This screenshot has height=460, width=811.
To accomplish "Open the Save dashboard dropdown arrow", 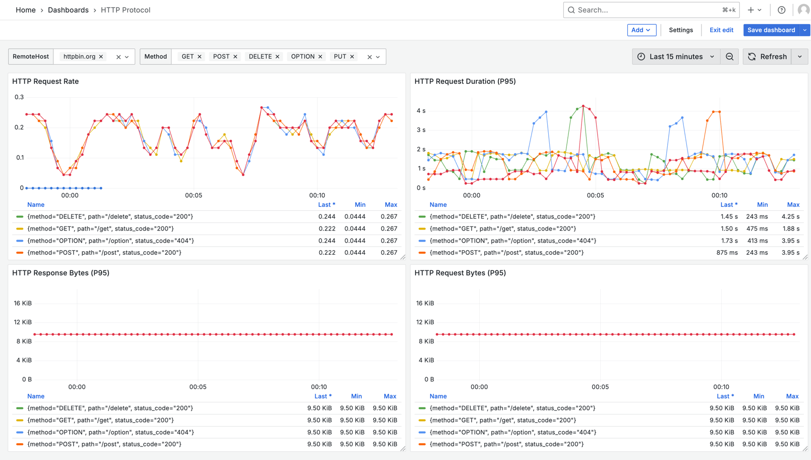I will point(804,30).
